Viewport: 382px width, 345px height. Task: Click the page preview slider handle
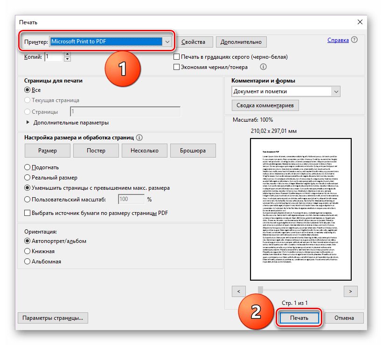click(x=261, y=290)
